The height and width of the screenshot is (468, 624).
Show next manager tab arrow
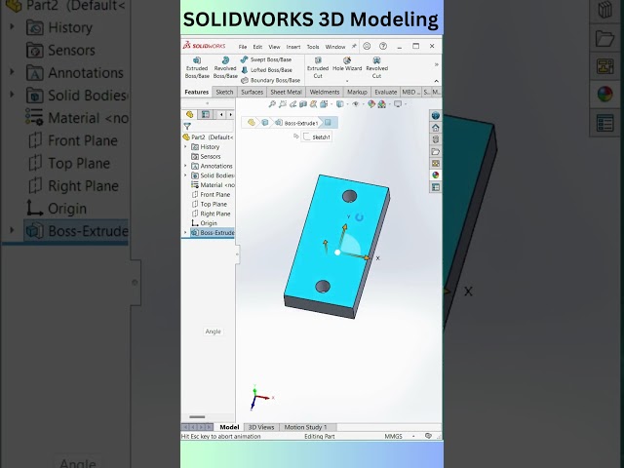tap(230, 115)
